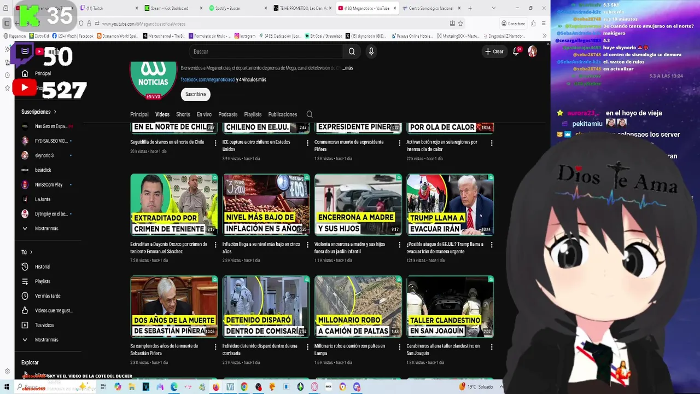Switch to channel Principal tab

point(139,114)
